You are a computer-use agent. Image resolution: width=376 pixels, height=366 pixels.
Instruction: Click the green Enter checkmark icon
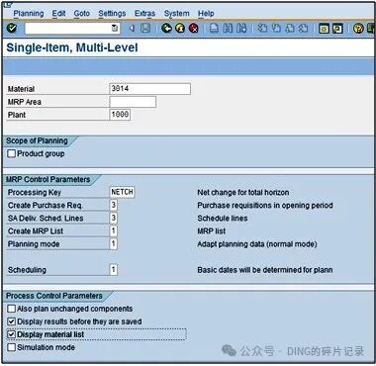point(12,28)
